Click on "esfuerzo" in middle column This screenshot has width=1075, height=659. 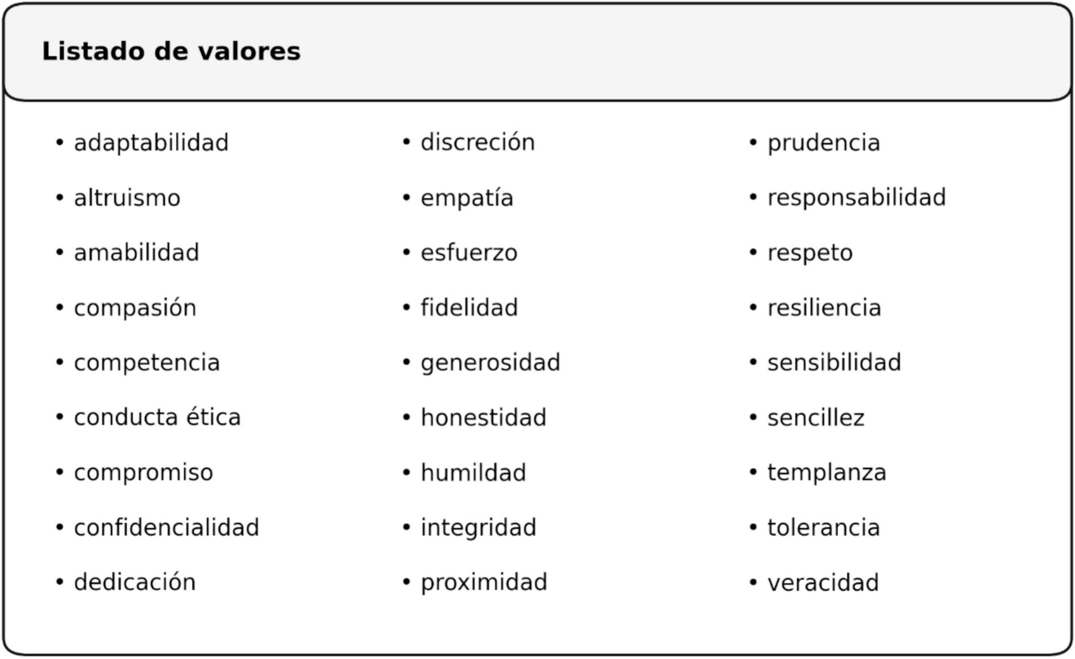[469, 253]
